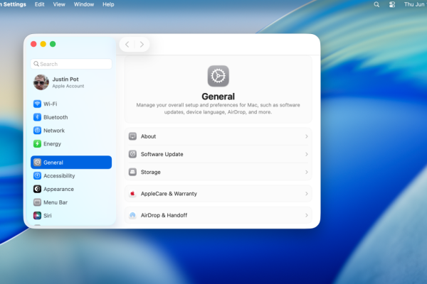The image size is (427, 284).
Task: Open the Edit menu
Action: [x=39, y=5]
